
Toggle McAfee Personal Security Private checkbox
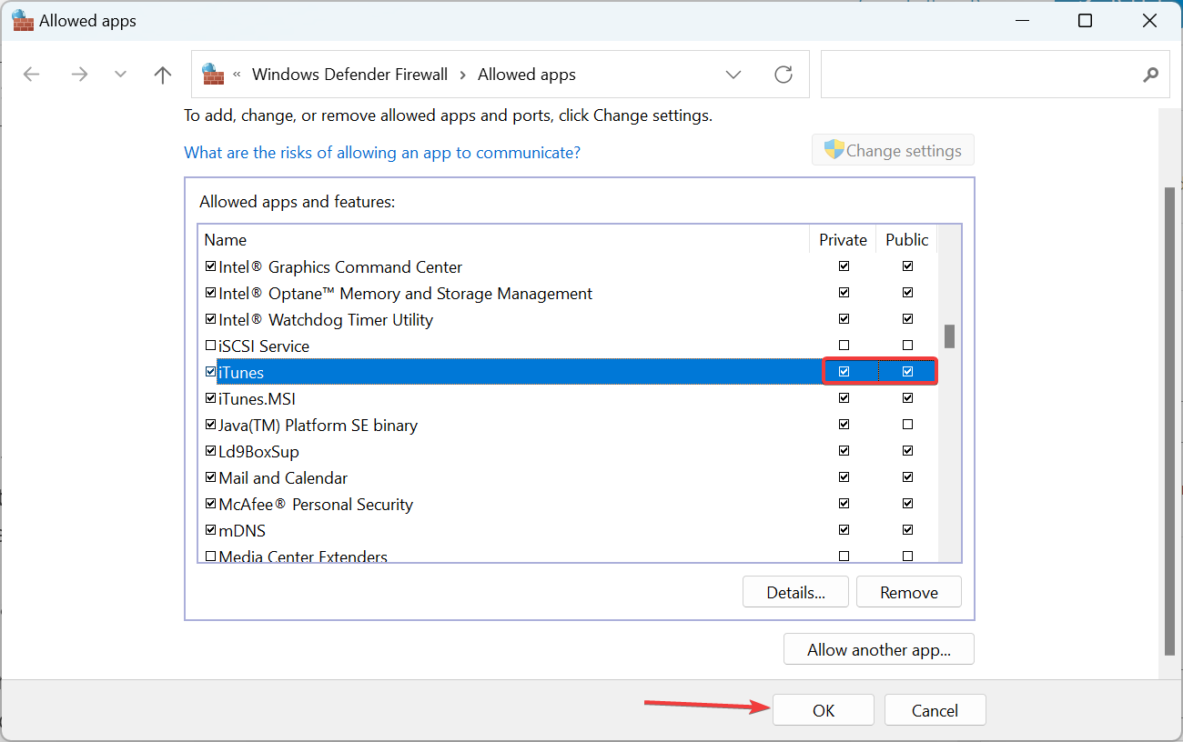tap(844, 504)
